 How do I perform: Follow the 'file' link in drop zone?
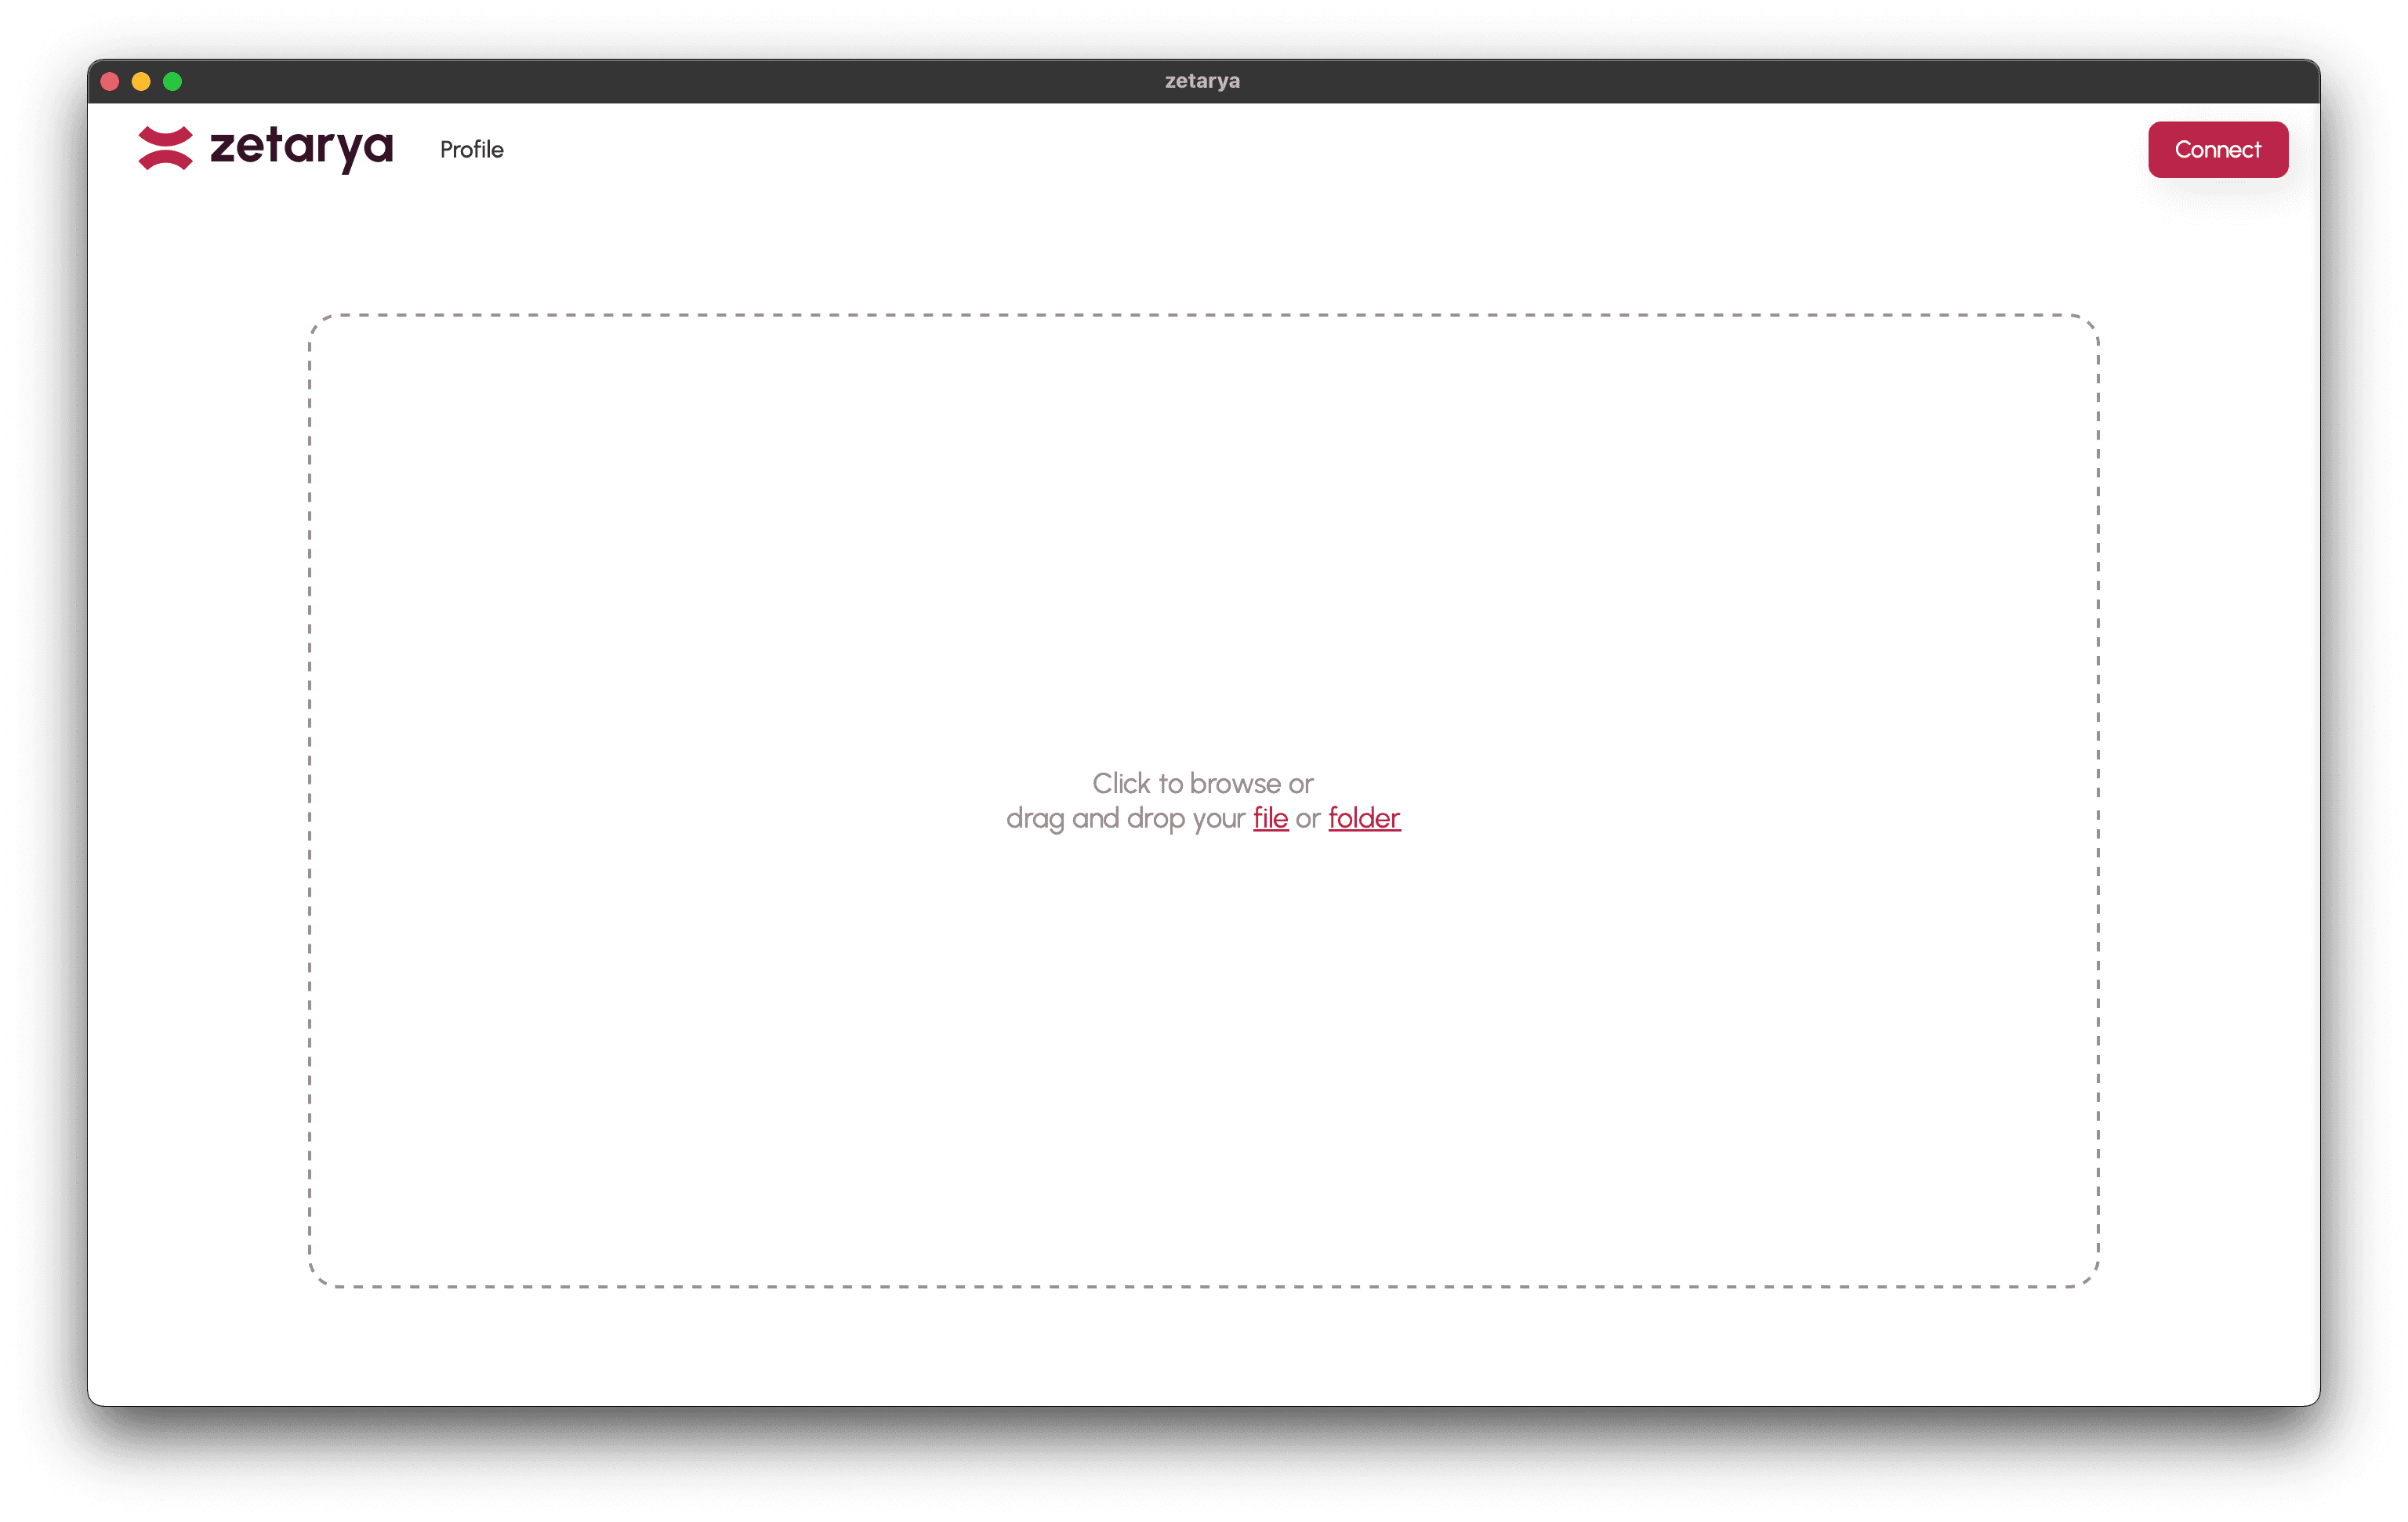pyautogui.click(x=1270, y=818)
